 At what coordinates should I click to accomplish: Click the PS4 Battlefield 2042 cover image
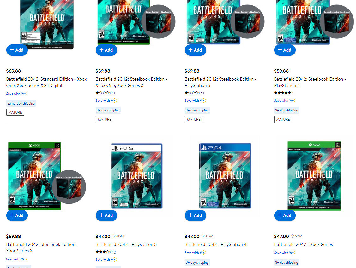[225, 176]
